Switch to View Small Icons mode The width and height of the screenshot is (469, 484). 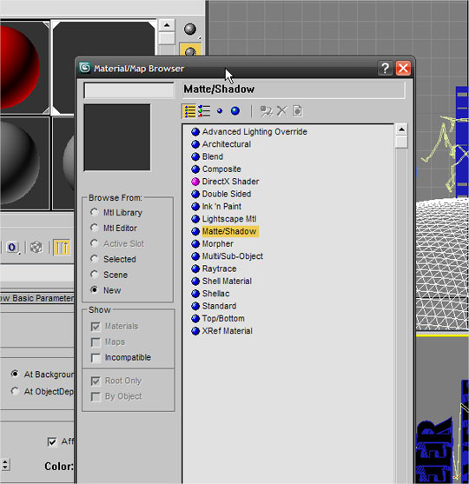pos(220,111)
